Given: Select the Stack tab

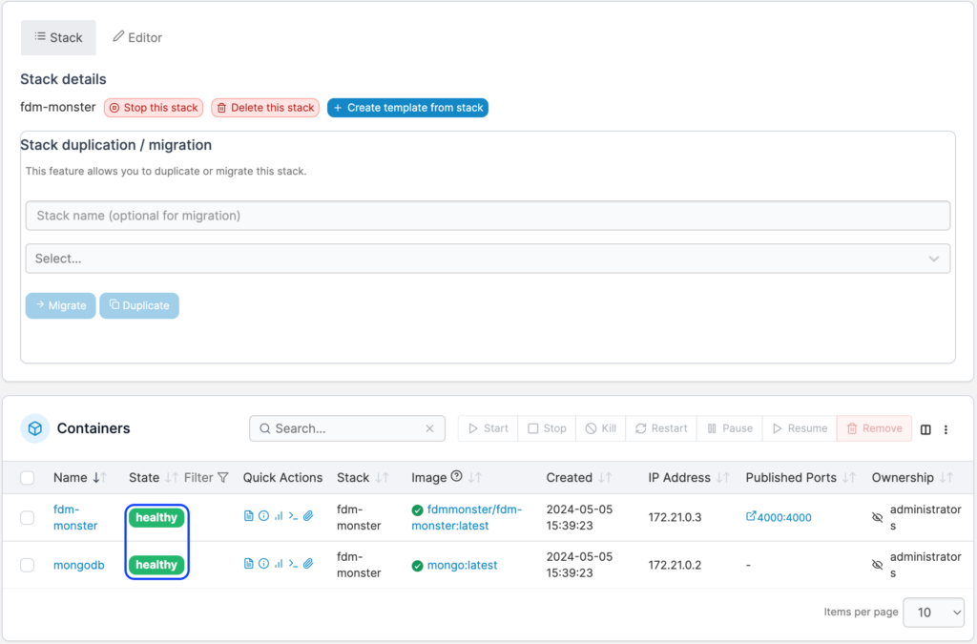Looking at the screenshot, I should point(58,37).
